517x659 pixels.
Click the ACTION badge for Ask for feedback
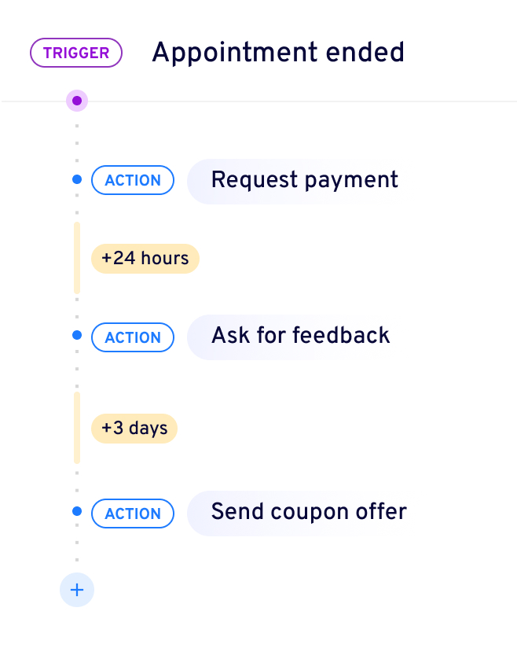[133, 337]
